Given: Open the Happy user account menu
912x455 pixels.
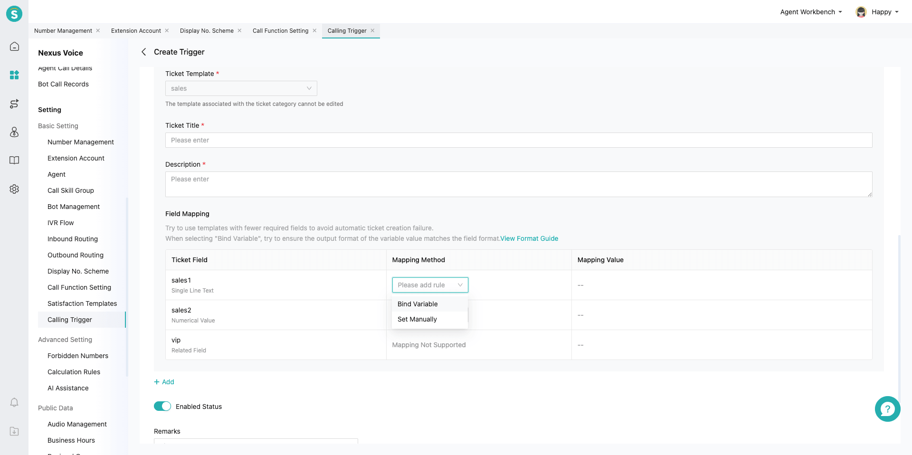Looking at the screenshot, I should click(x=877, y=12).
